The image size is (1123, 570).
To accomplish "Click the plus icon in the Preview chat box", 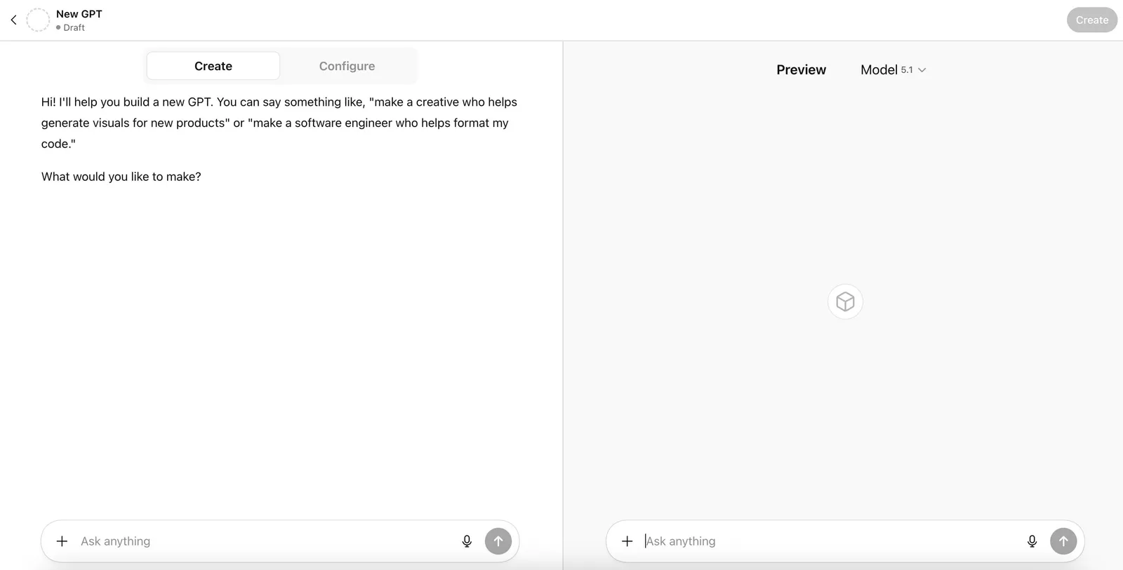I will pos(627,541).
